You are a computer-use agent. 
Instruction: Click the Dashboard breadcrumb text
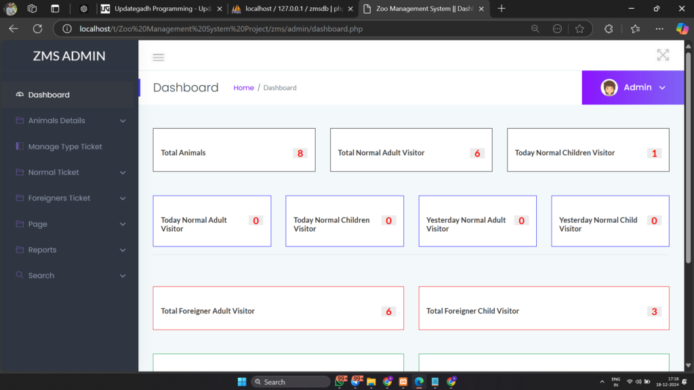click(x=280, y=87)
